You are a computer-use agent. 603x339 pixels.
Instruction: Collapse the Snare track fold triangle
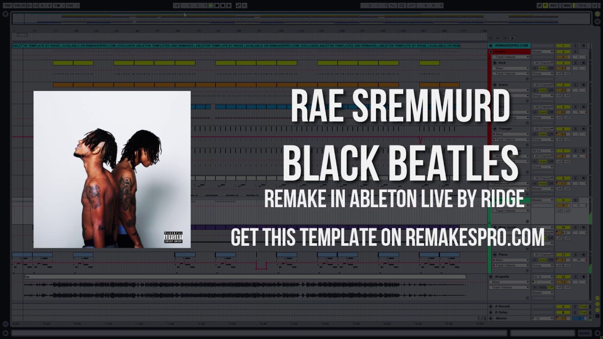[x=495, y=85]
